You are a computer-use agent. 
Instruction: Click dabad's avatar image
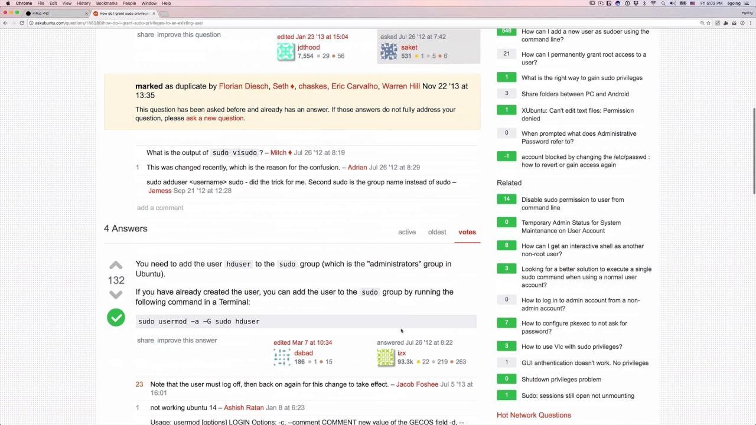tap(282, 357)
